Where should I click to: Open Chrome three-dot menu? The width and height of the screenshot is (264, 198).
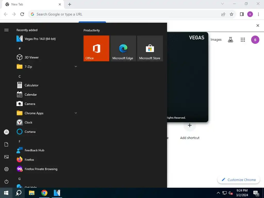pos(258,14)
